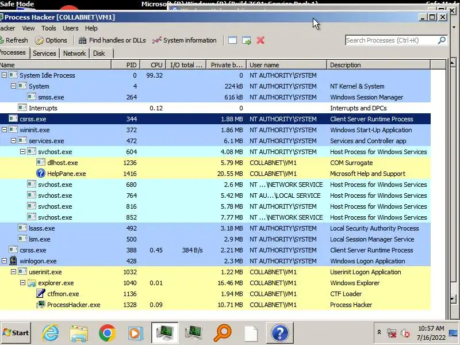The image size is (460, 345).
Task: Click the 20.55 MB private bytes cell
Action: 230,174
